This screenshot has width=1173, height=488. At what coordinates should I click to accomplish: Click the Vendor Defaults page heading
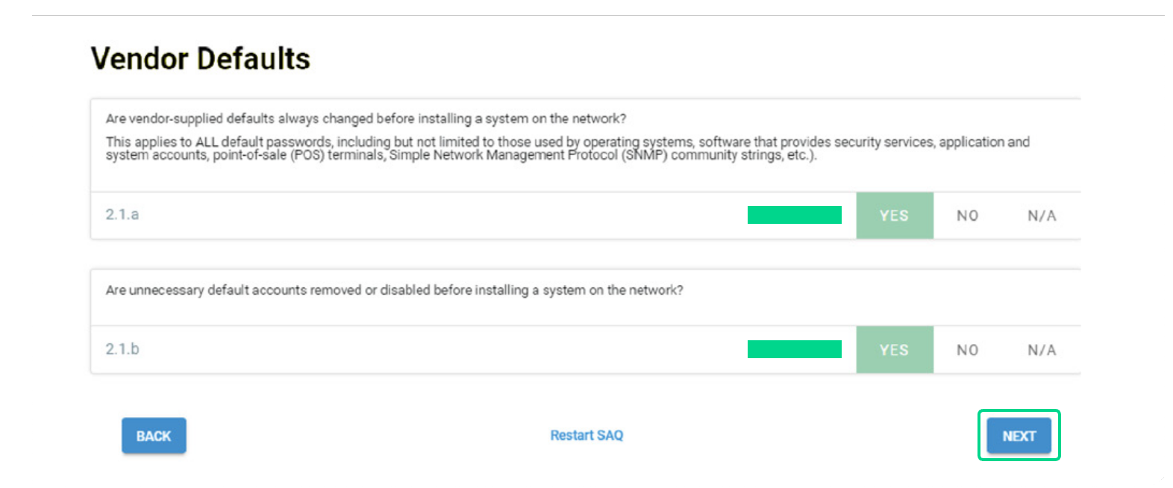[201, 58]
